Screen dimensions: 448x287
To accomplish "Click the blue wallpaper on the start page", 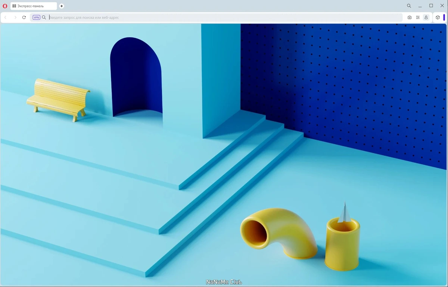I will click(x=224, y=155).
